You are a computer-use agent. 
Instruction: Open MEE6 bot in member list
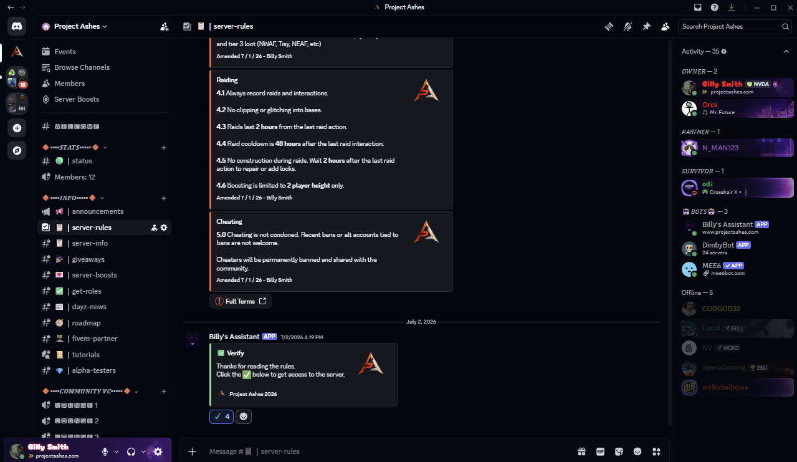click(x=738, y=269)
